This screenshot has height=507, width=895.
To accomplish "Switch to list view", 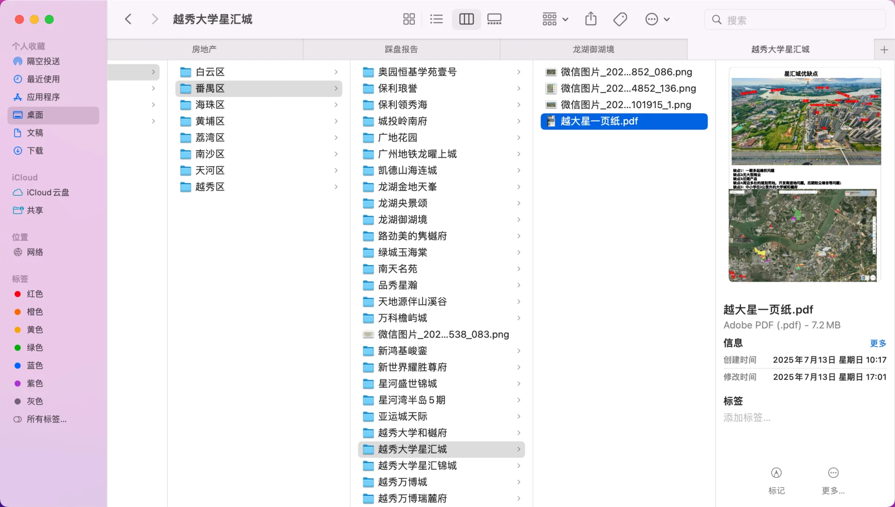I will pos(436,19).
